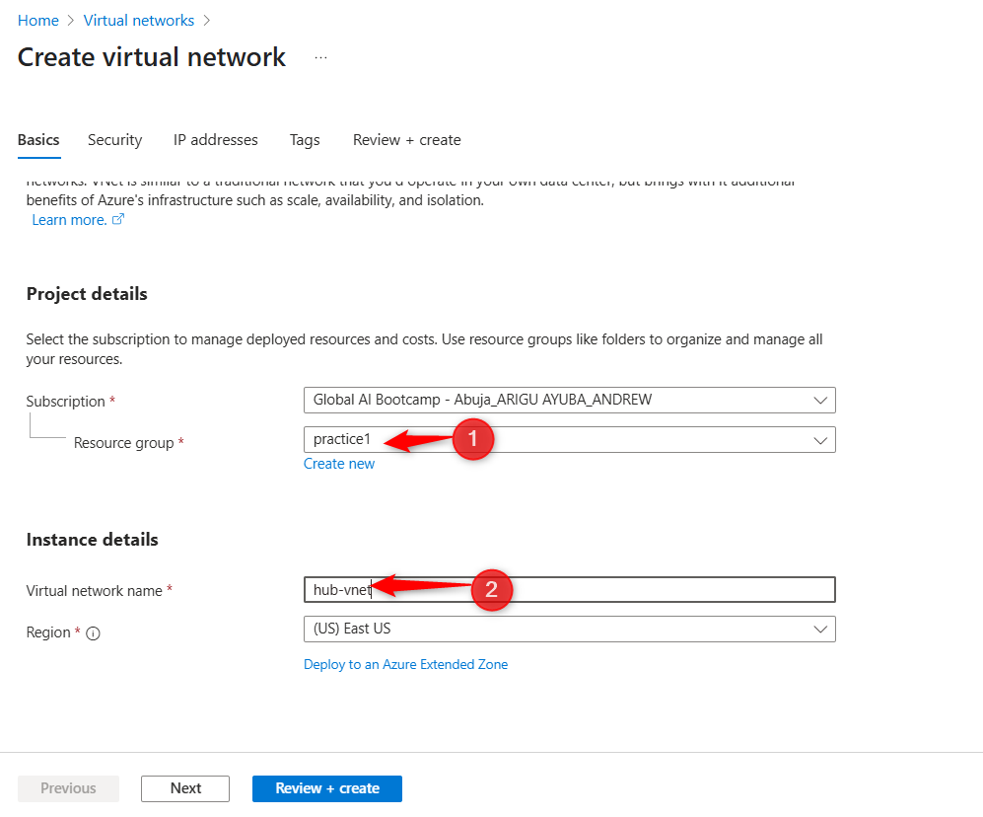Select the Review + create tab
This screenshot has width=983, height=817.
click(x=406, y=140)
